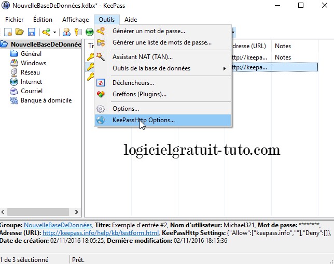Open the Aide menu
Image resolution: width=334 pixels, height=264 pixels.
click(x=131, y=20)
